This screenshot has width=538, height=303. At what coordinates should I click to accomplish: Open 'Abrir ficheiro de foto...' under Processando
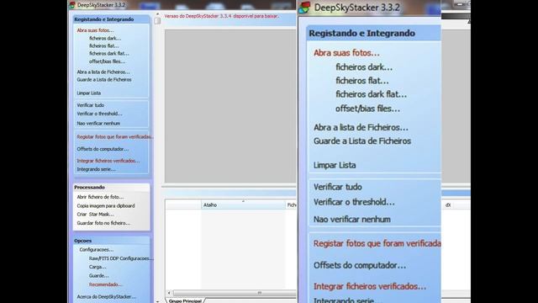[x=100, y=197]
